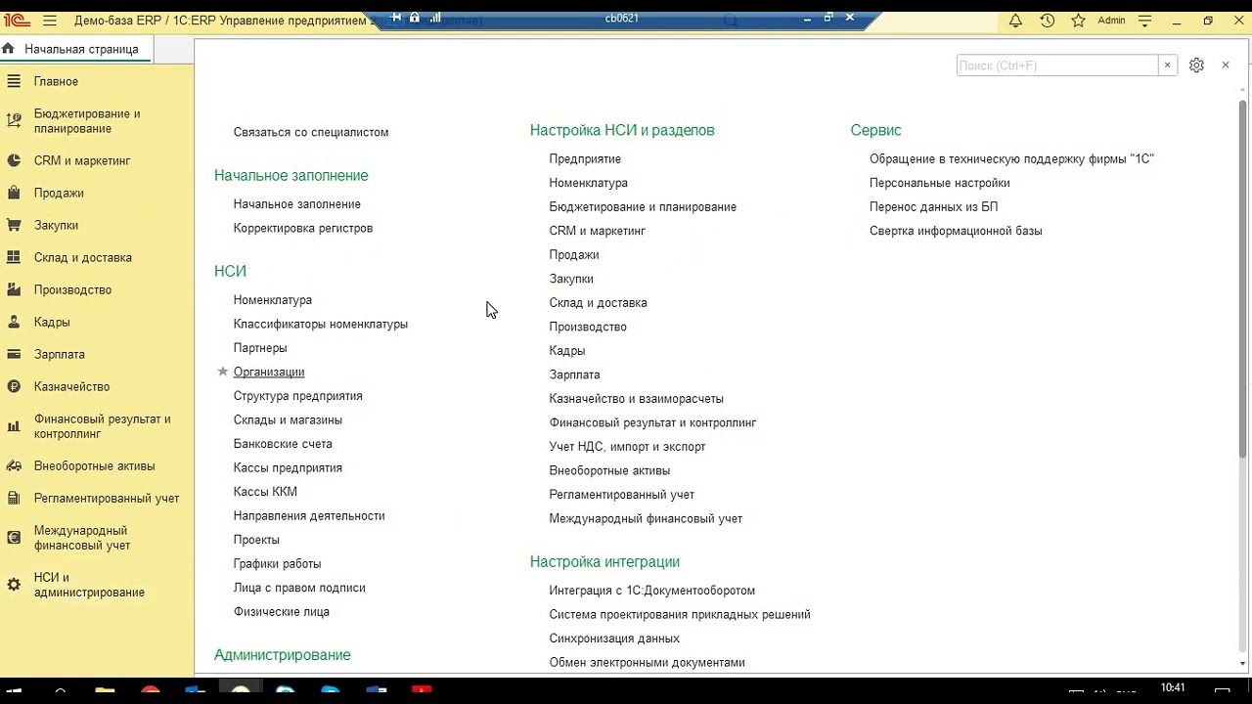Open Связаться со специалистом link
The image size is (1252, 704).
pos(311,132)
